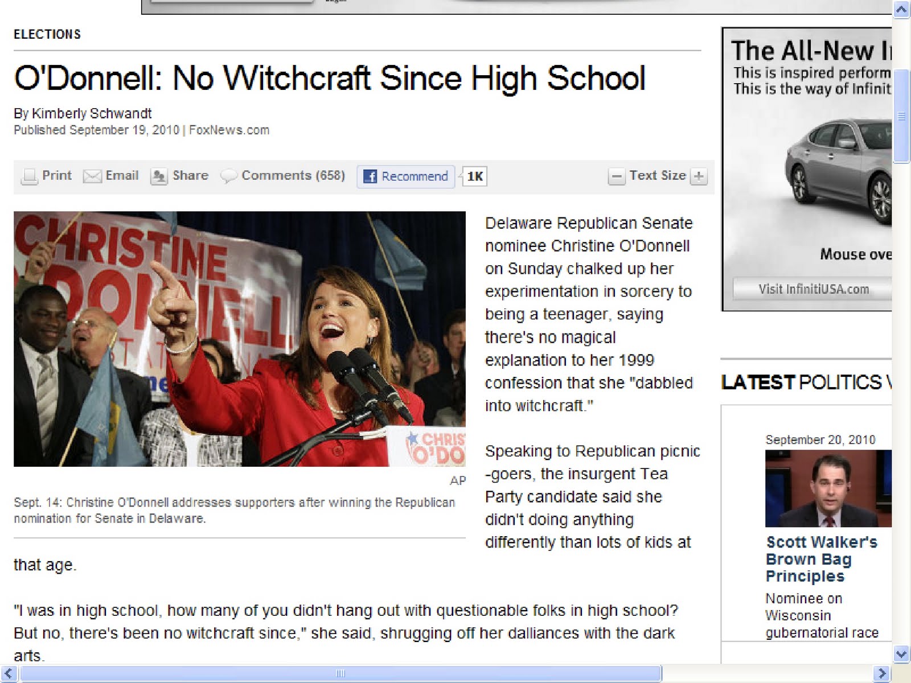Viewport: 911px width, 683px height.
Task: Click the vertical scrollbar down arrow
Action: click(901, 654)
